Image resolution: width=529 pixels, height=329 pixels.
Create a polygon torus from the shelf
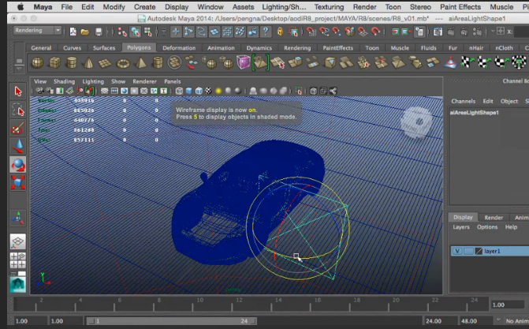click(x=123, y=63)
